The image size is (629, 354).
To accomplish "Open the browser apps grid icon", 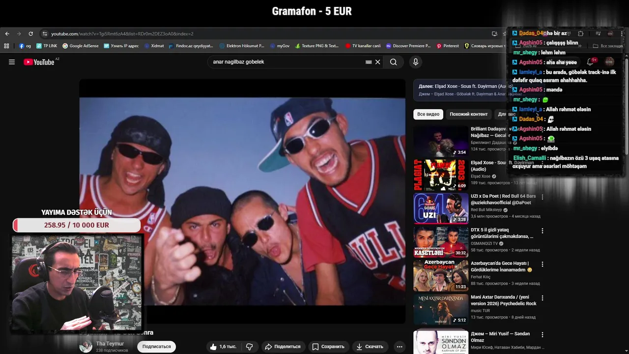I will click(x=6, y=46).
